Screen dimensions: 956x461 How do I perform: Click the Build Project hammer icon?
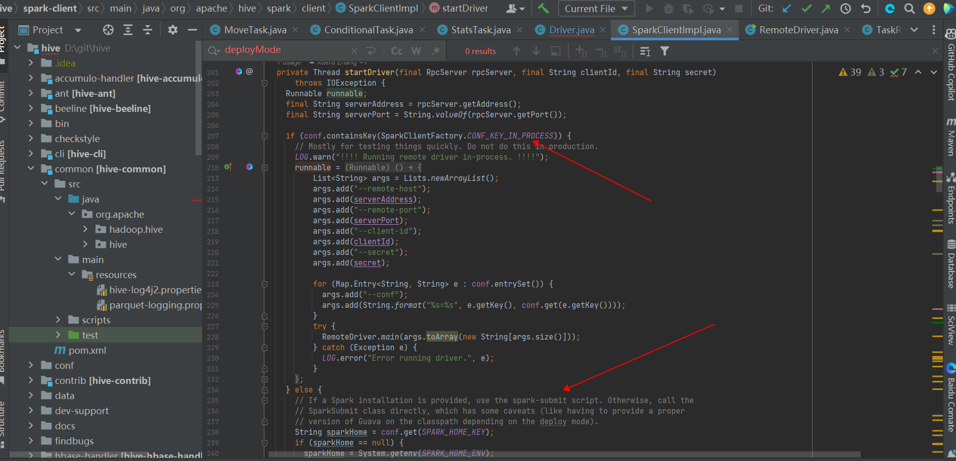click(x=543, y=9)
